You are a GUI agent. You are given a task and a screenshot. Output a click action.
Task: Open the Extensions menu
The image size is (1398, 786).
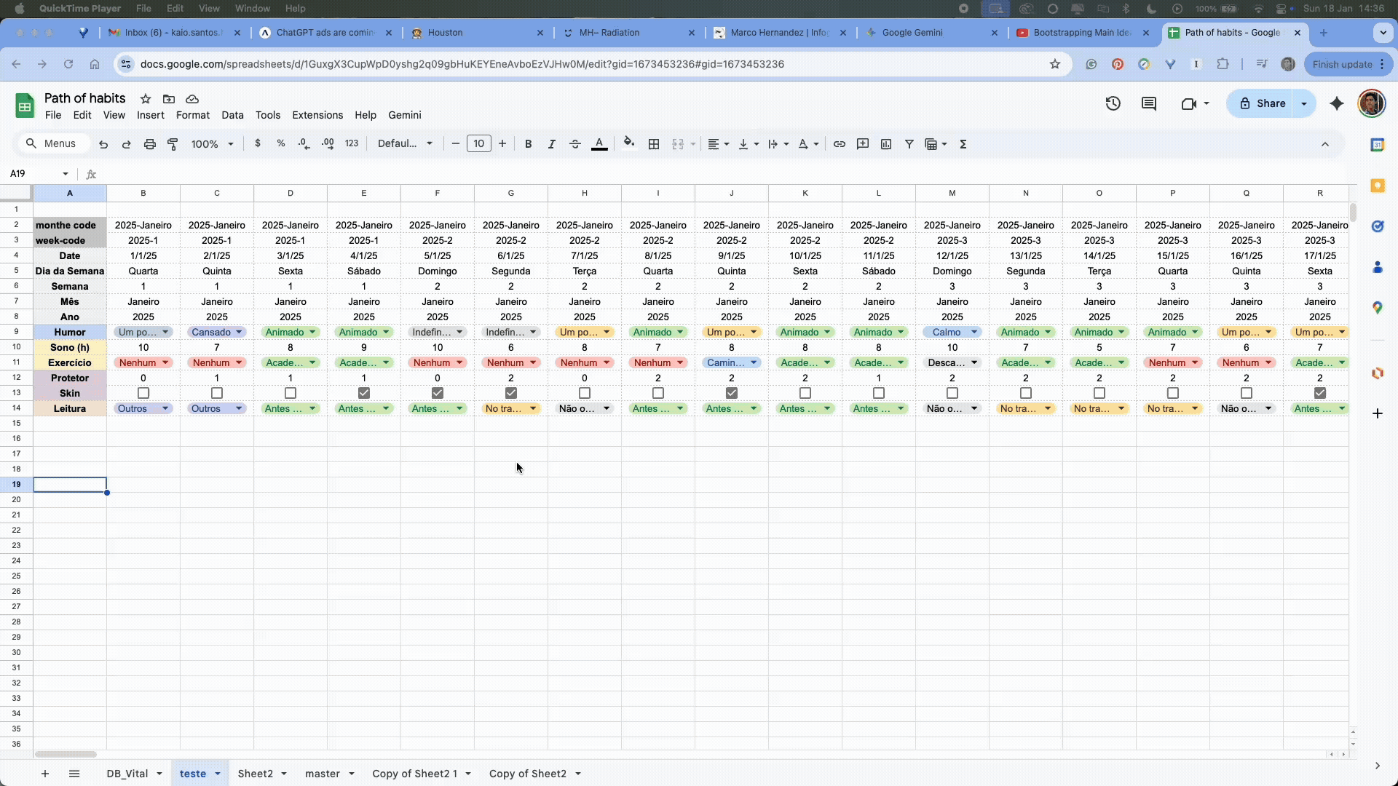tap(317, 115)
